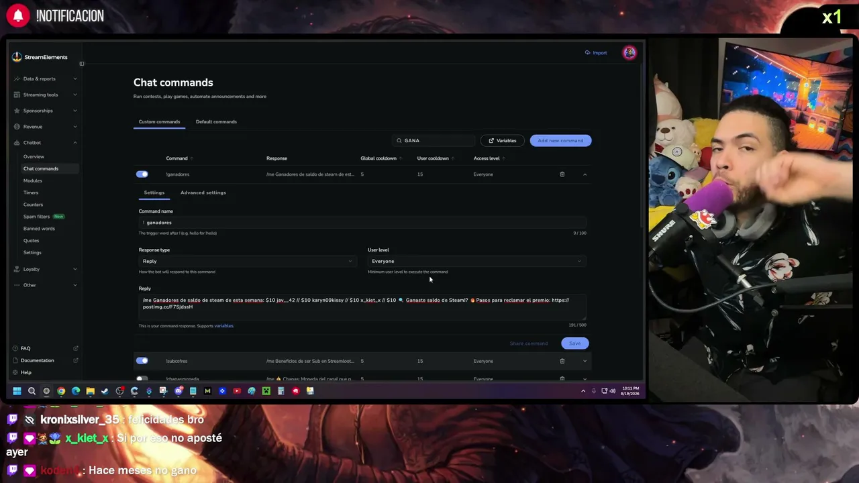Focus the search field containing GANA

(434, 141)
